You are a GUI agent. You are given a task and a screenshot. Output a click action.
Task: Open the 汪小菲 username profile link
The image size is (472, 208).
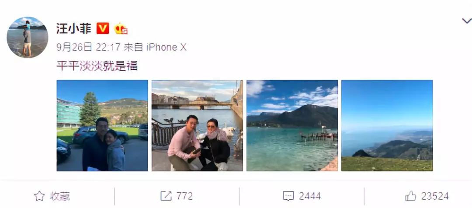pos(74,28)
